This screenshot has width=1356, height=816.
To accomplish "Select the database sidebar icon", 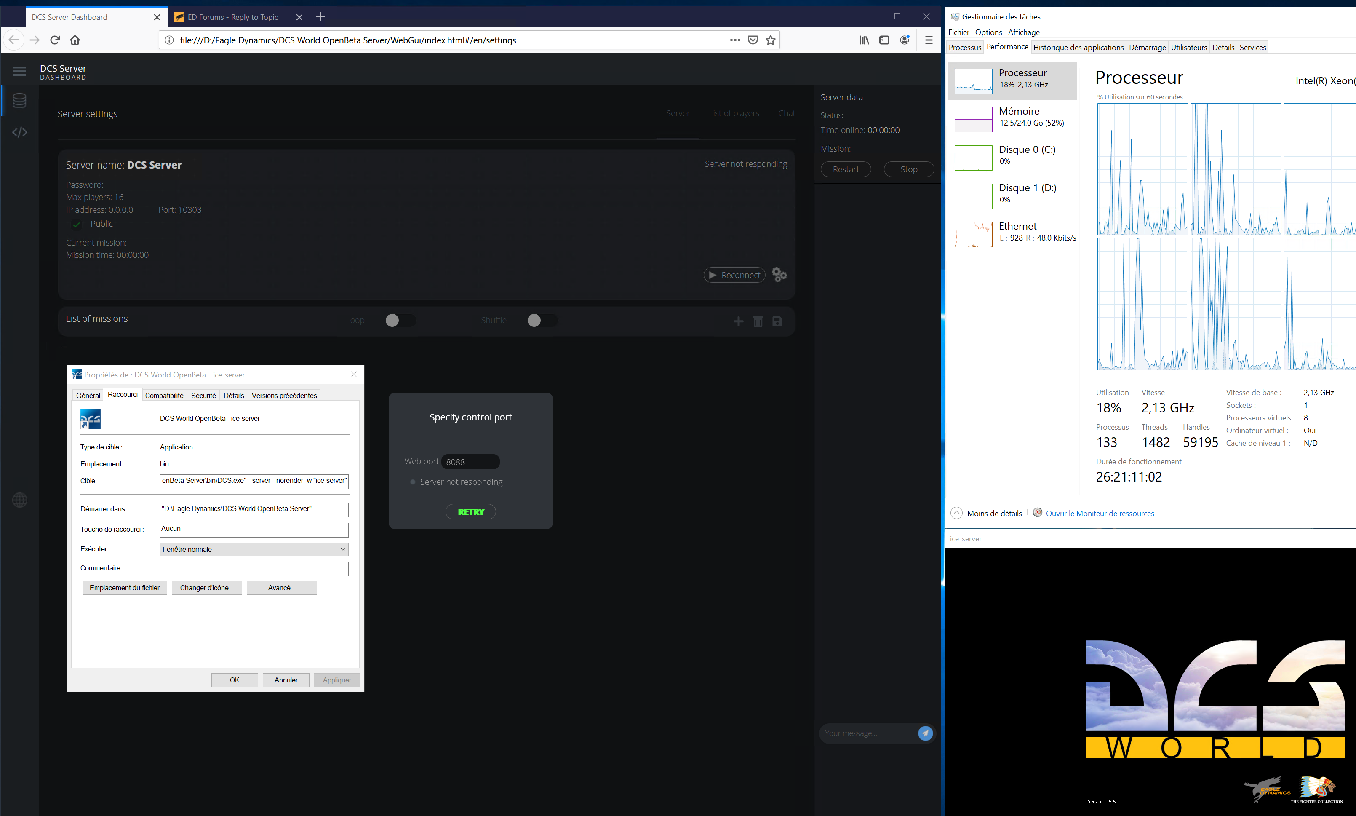I will tap(20, 101).
